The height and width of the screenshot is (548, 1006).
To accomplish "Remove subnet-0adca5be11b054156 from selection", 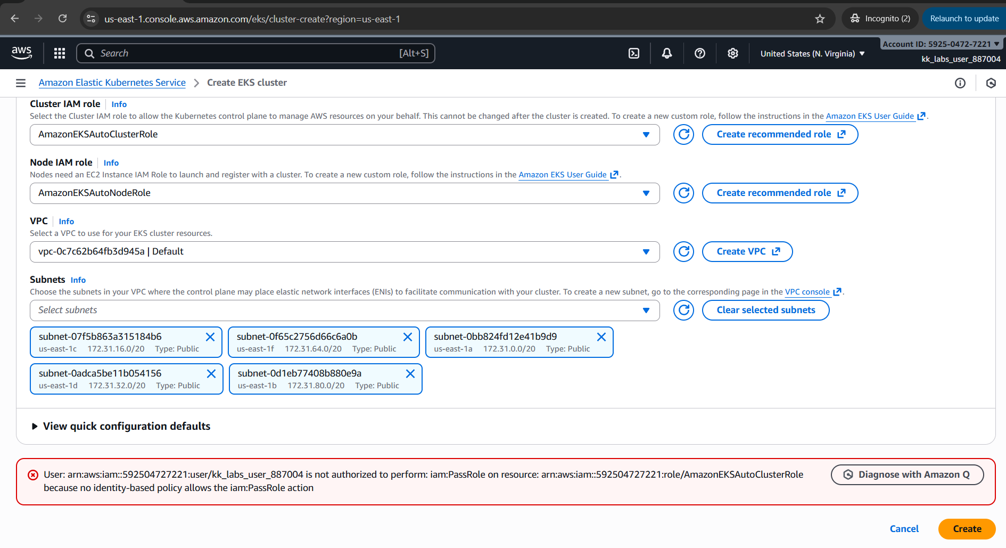I will (x=211, y=374).
